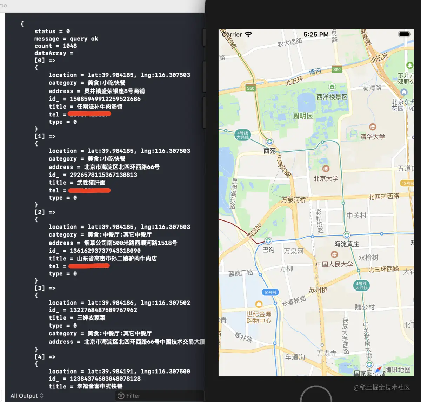Click the 5:25 PM clock in status bar
Viewport: 421px width, 402px height.
316,34
